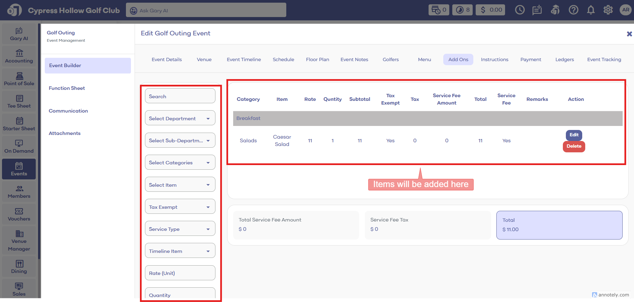
Task: Click the help question mark icon
Action: pos(573,10)
